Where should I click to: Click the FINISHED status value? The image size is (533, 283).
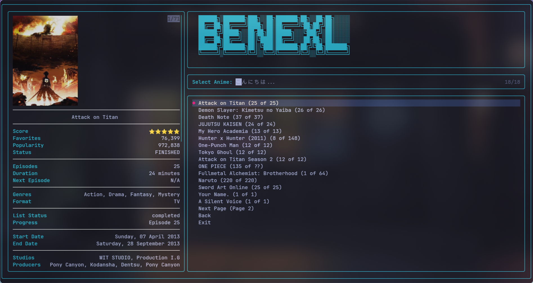167,152
